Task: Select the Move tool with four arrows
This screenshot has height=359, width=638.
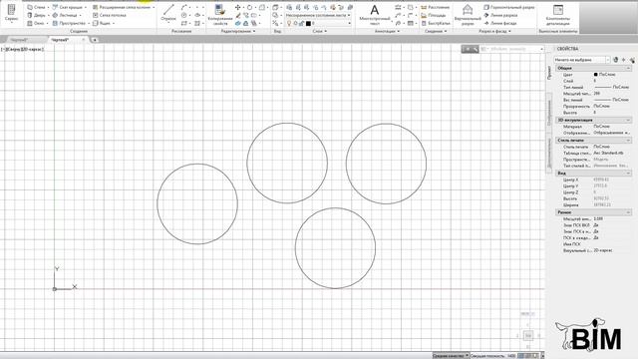Action: coord(237,7)
